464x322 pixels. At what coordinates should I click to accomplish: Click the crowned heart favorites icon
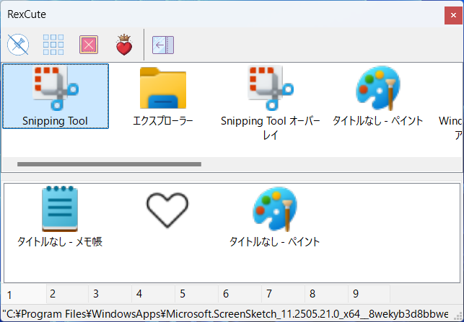(x=124, y=45)
